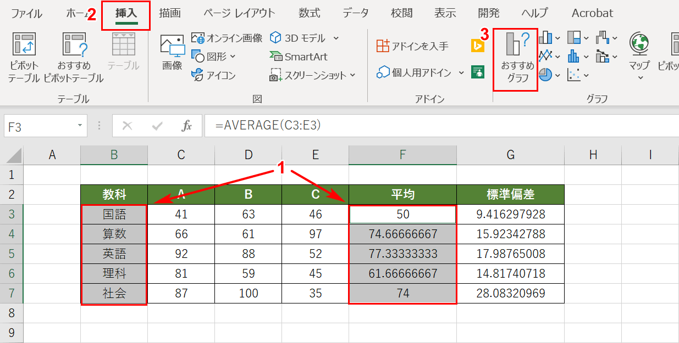Click the おすすめグラフ (Recommended Charts) button
This screenshot has width=679, height=343.
(x=515, y=60)
